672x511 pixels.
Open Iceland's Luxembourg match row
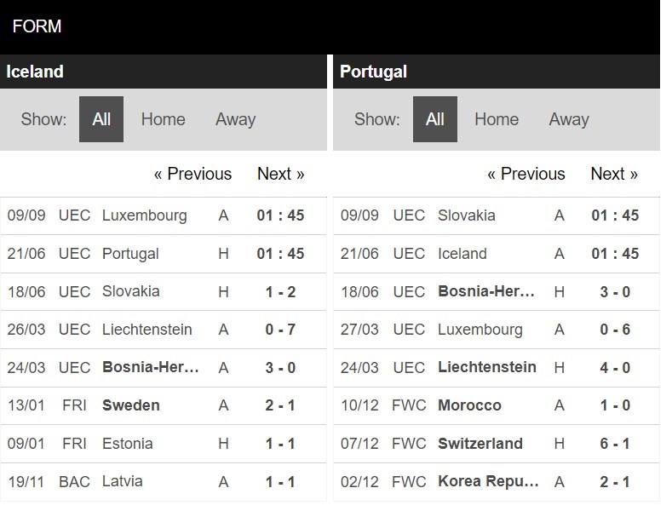pos(144,215)
